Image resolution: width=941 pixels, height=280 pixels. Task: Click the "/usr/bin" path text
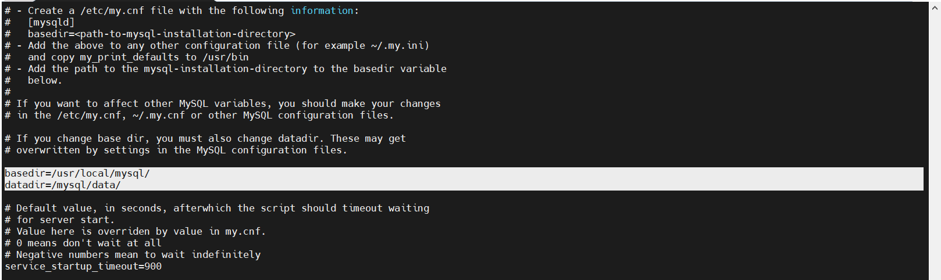[225, 57]
